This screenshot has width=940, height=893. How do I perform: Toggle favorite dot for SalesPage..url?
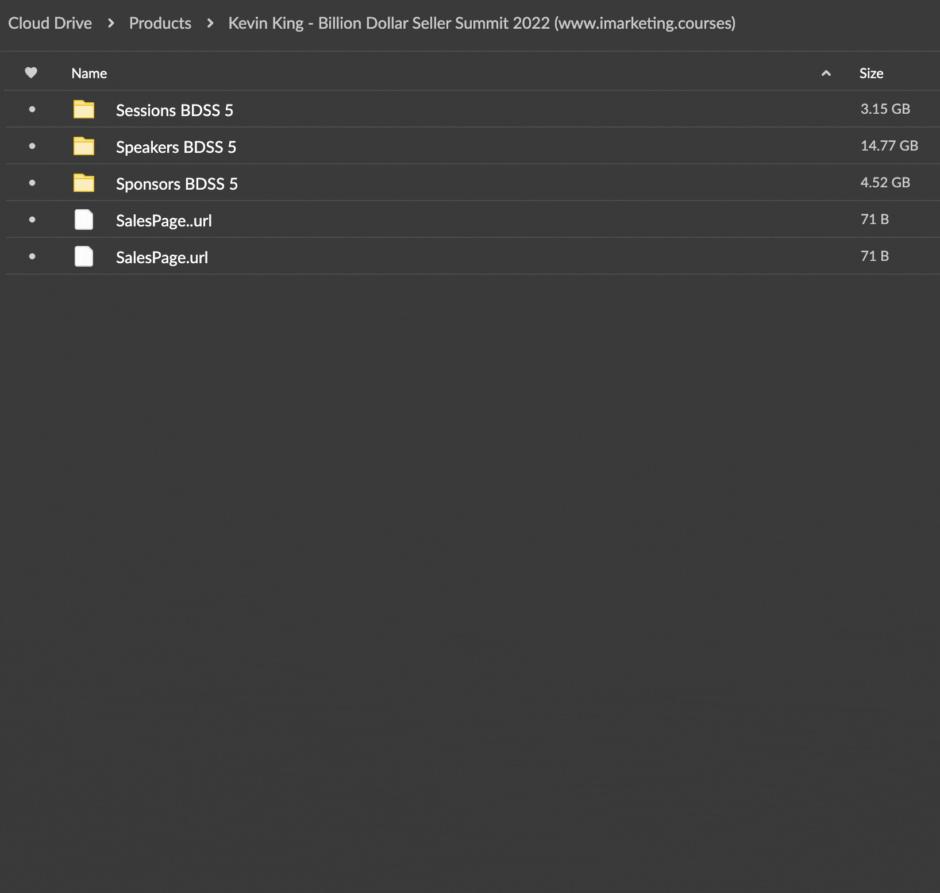click(32, 220)
